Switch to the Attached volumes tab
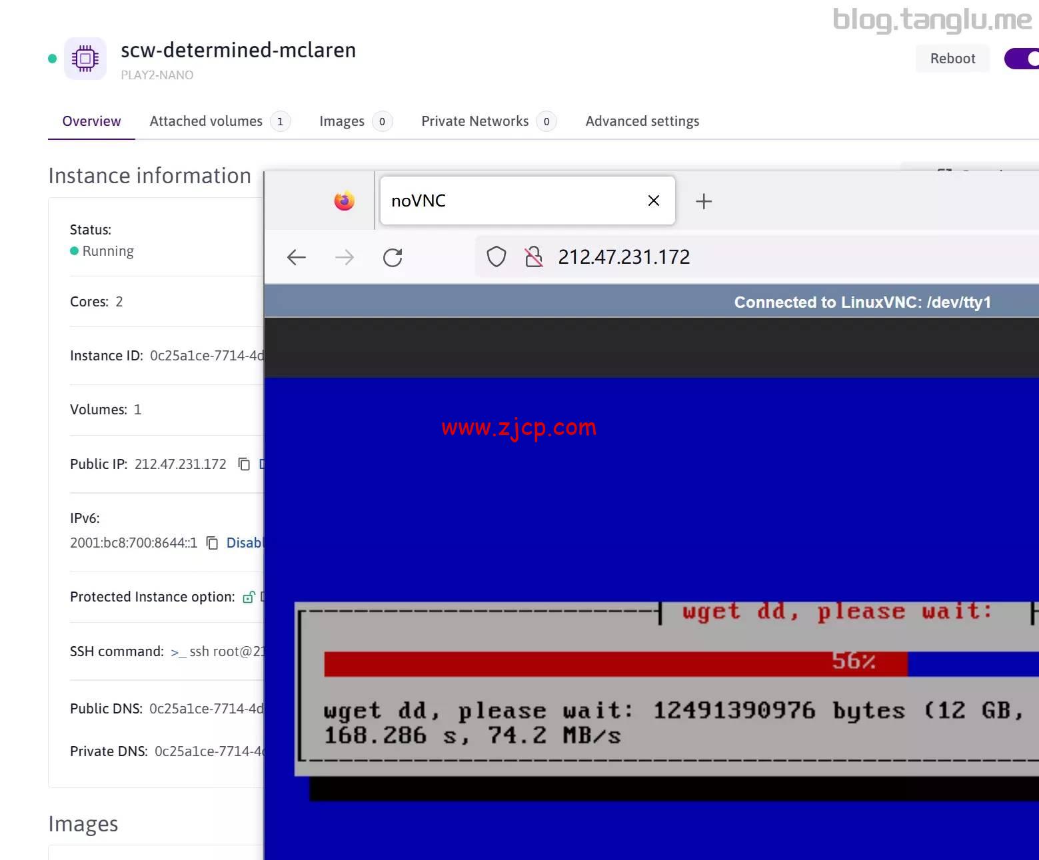Image resolution: width=1039 pixels, height=860 pixels. click(206, 121)
